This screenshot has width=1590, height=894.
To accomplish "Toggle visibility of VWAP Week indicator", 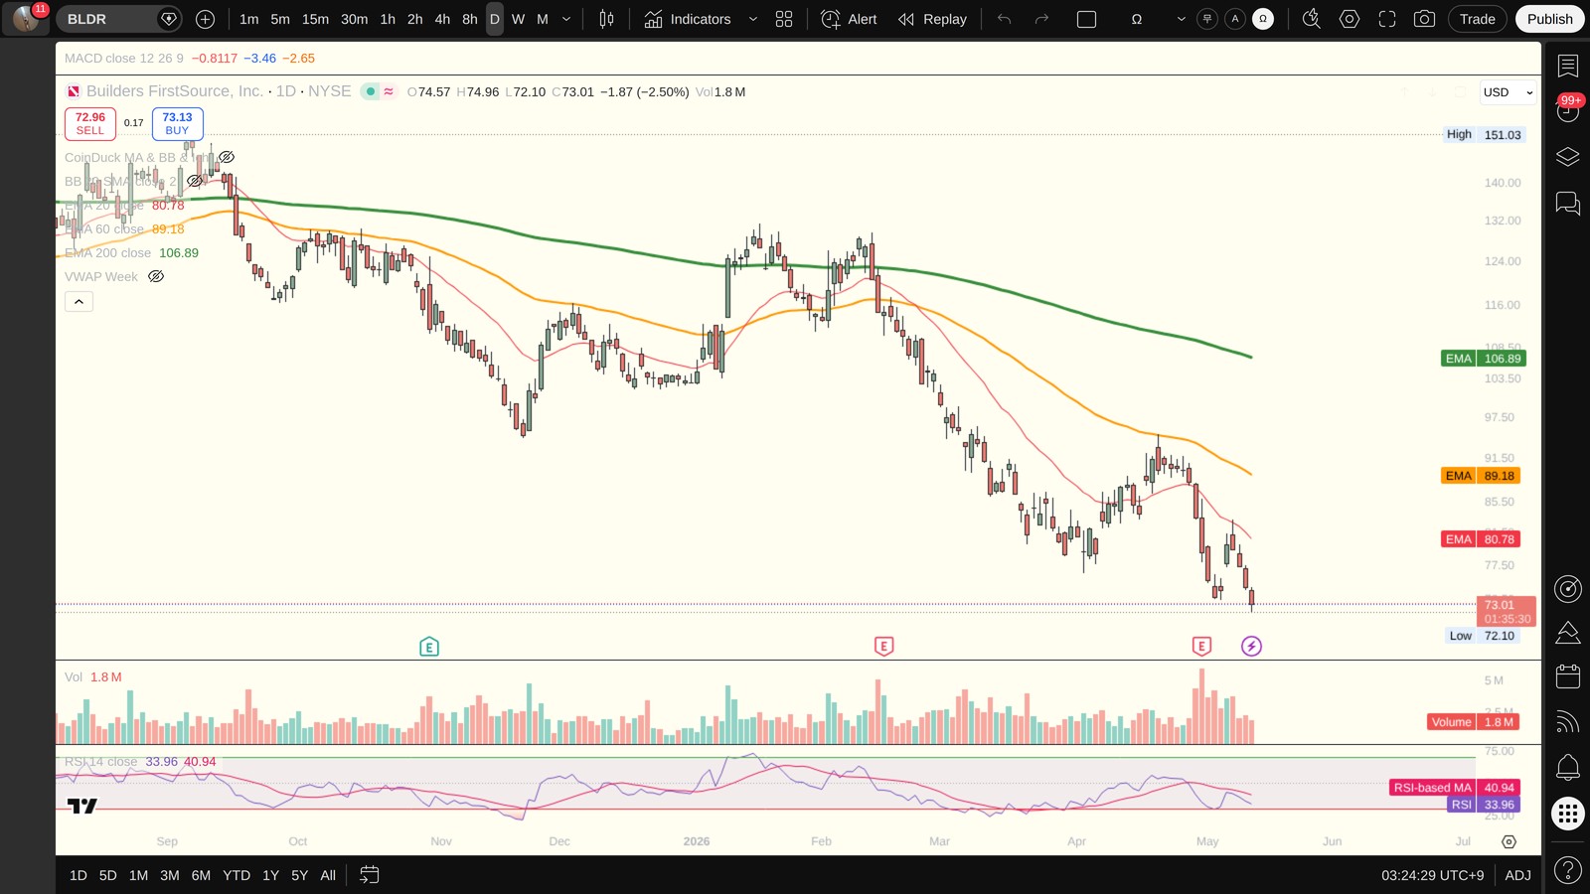I will pos(156,276).
